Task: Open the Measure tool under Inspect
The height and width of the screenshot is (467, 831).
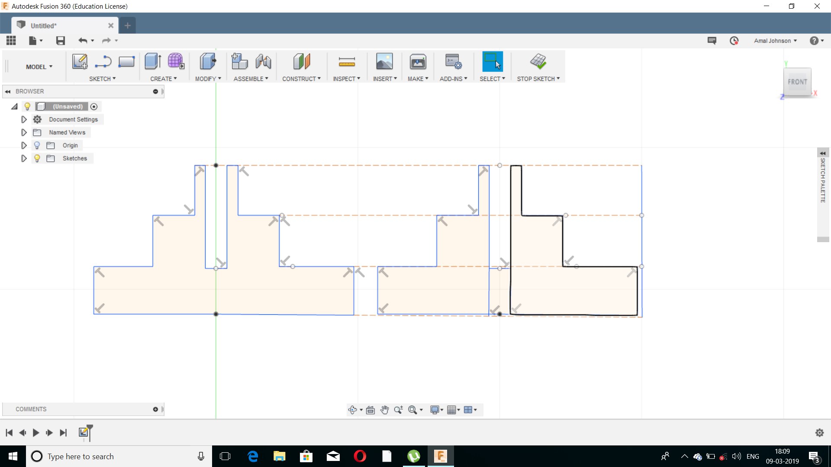Action: 347,61
